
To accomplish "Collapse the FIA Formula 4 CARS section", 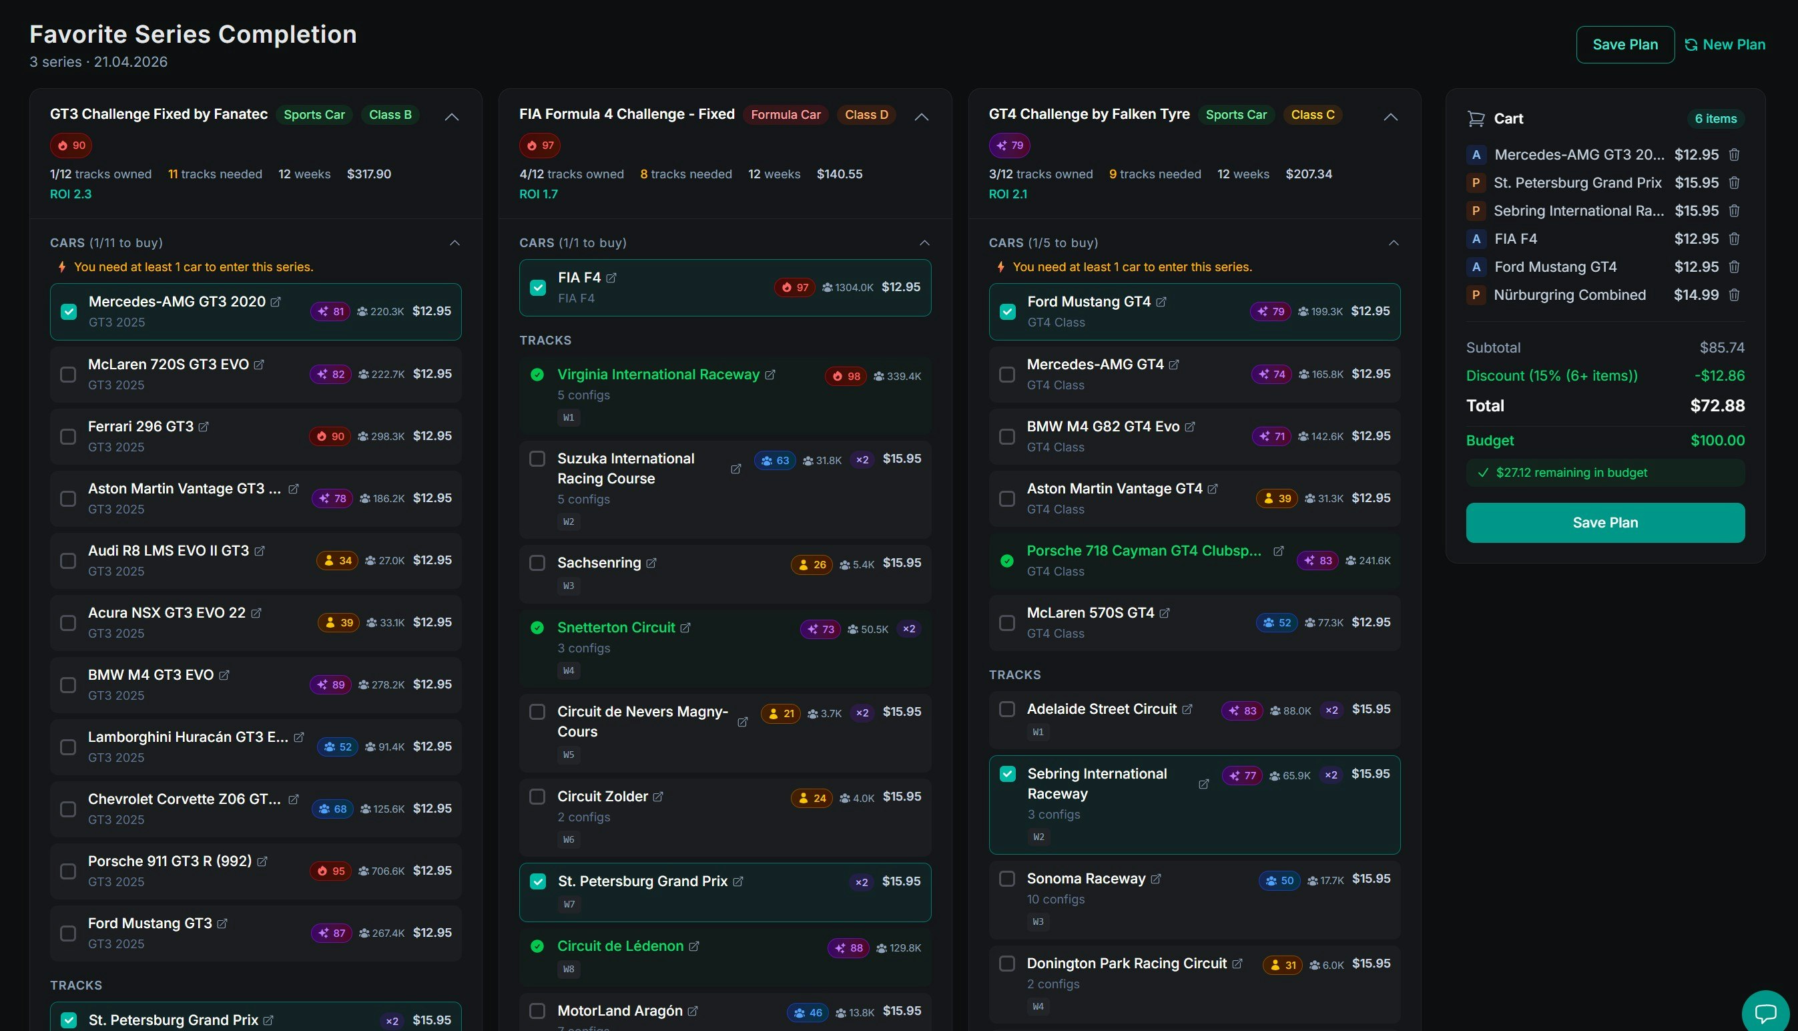I will coord(924,243).
